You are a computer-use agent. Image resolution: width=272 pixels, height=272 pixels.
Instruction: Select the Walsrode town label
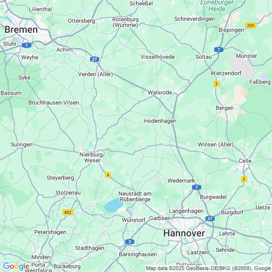(x=160, y=92)
